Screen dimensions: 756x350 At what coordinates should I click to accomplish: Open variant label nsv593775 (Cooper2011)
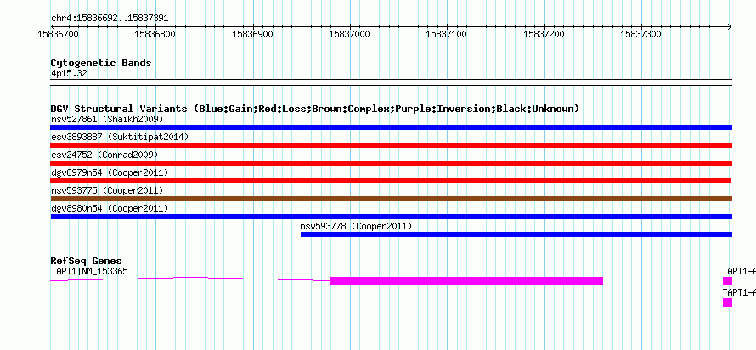click(107, 190)
